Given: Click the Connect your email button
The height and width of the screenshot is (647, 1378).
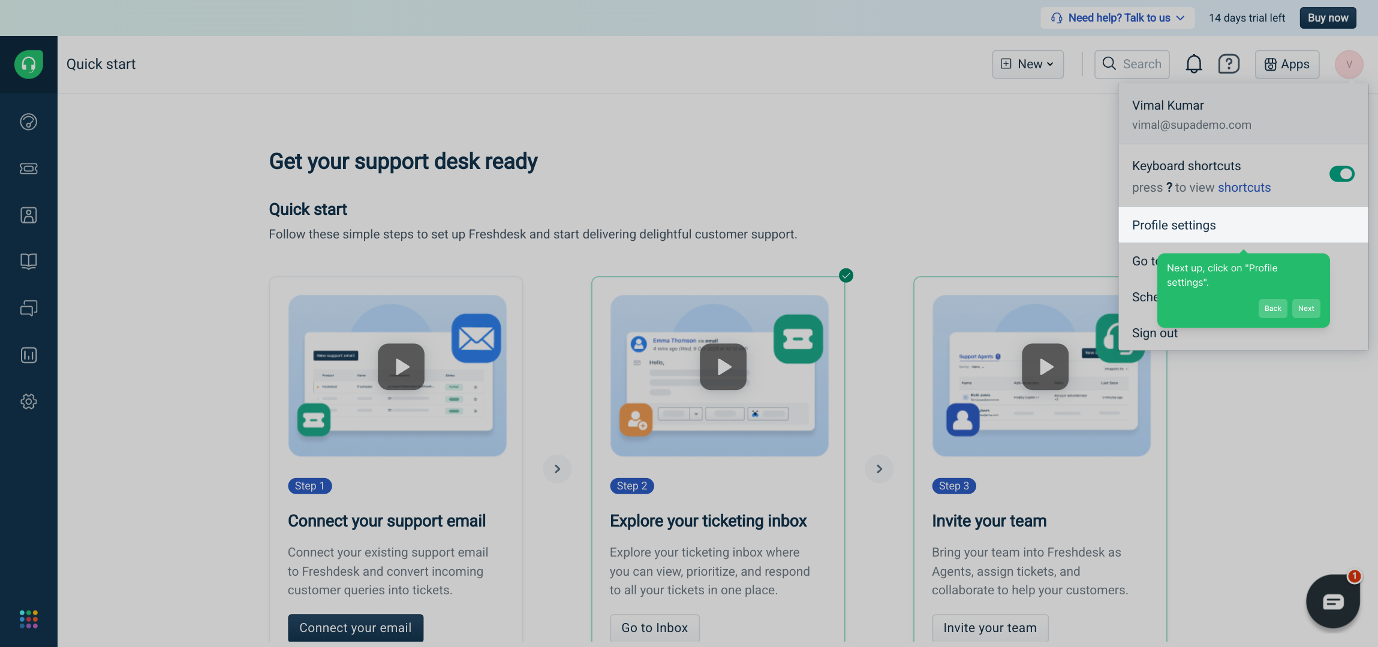Looking at the screenshot, I should [355, 627].
